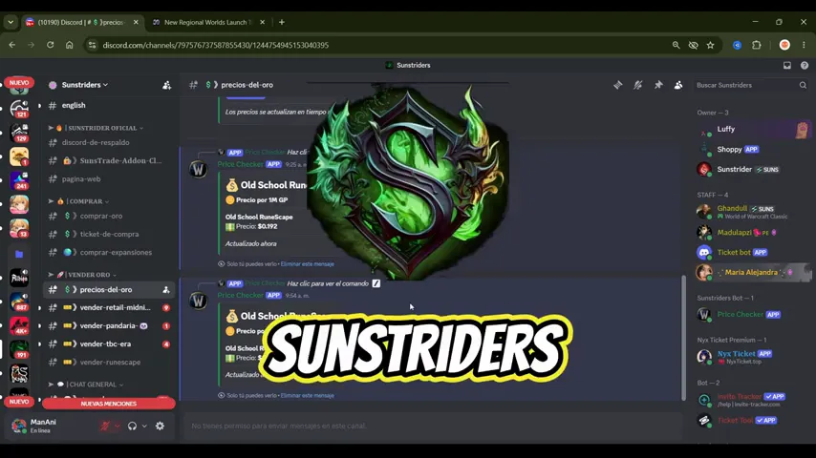Open the pagina-web channel

(109, 178)
